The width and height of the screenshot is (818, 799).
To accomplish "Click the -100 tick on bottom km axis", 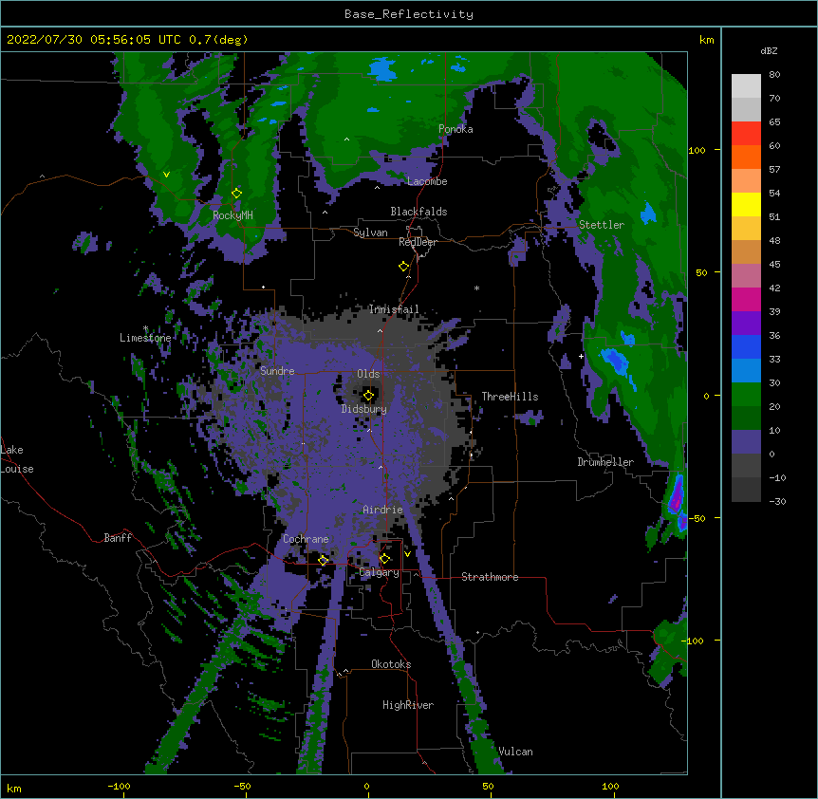I will (119, 786).
